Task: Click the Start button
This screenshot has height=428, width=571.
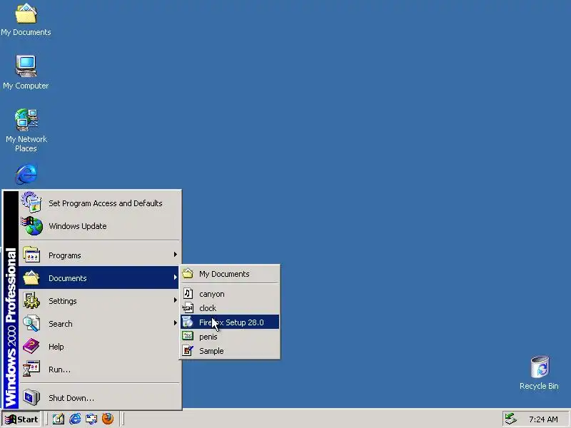Action: coord(21,419)
